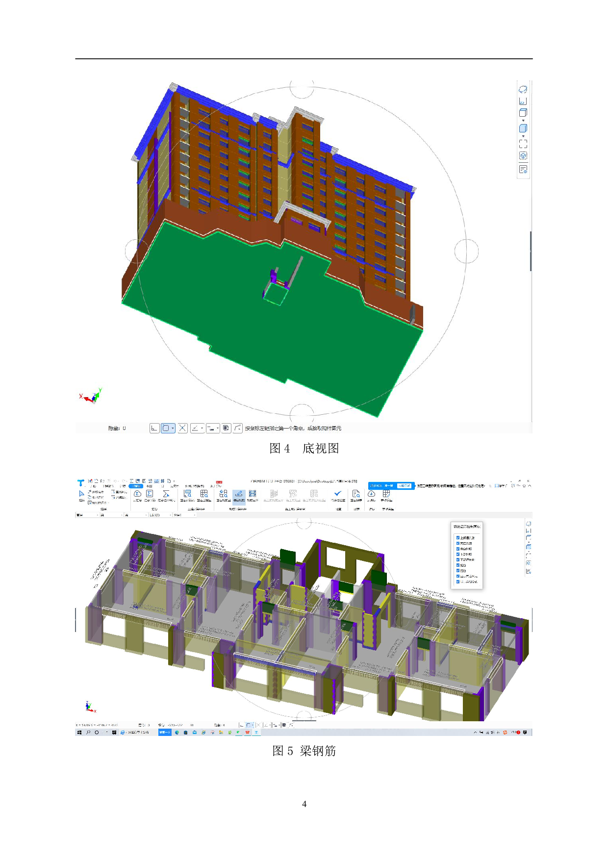Click the view quantities table icon in ribbon
Viewport: 608px width, 860px height.
pyautogui.click(x=203, y=494)
